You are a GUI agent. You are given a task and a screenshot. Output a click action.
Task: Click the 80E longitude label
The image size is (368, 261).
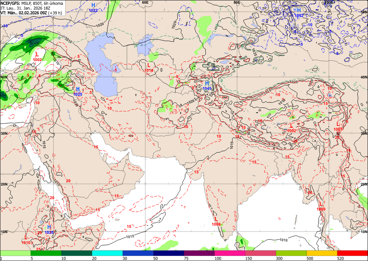pos(237,2)
